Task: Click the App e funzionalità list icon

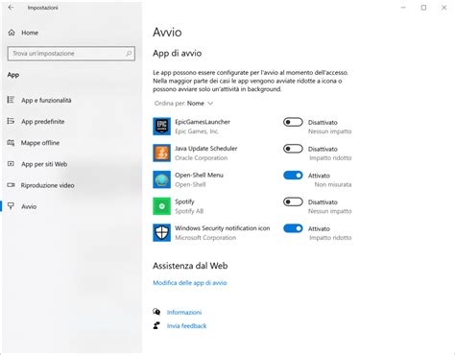Action: tap(11, 100)
